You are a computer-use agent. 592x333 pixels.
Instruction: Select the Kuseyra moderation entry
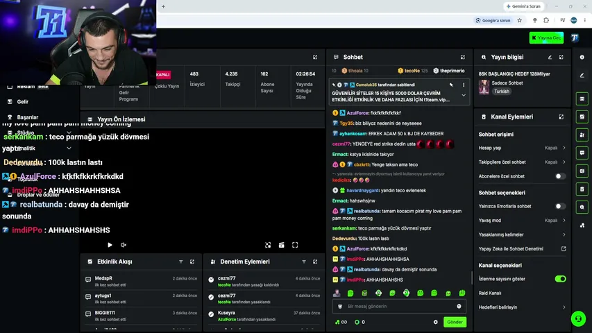coord(264,316)
